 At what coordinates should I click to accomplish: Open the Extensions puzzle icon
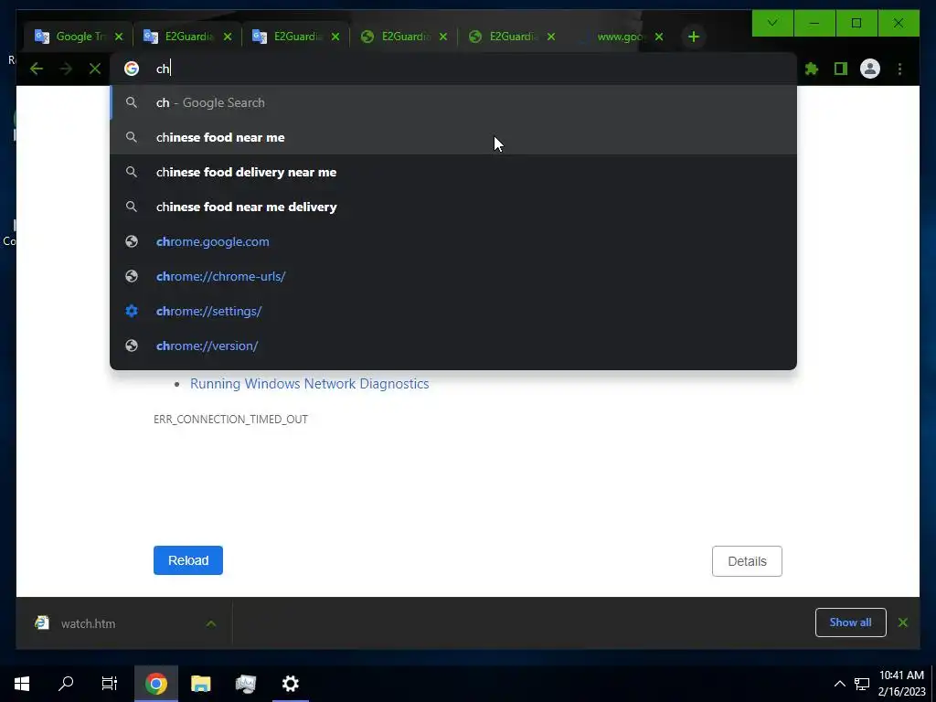812,69
